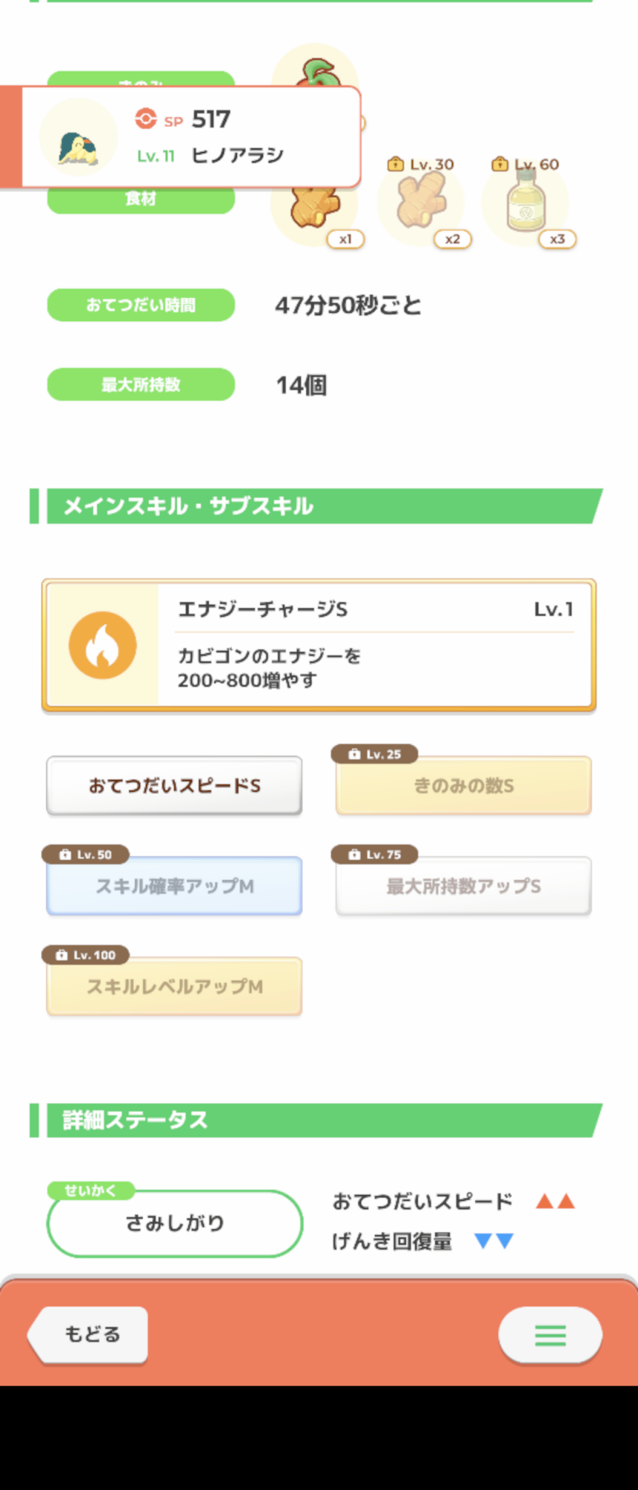638x1490 pixels.
Task: Select the おてつだいスピードS sub skill
Action: click(174, 786)
